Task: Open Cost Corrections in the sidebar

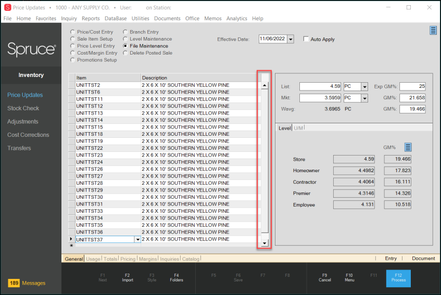Action: [x=28, y=135]
